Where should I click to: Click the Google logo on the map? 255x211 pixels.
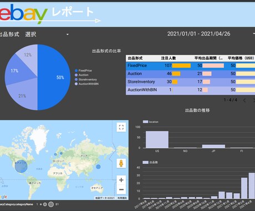pyautogui.click(x=3, y=197)
